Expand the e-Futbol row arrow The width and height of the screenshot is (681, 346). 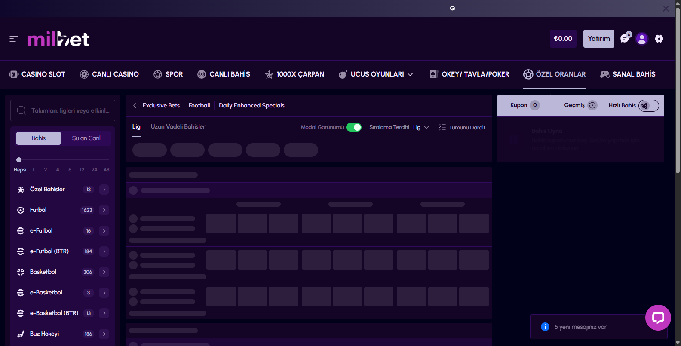click(104, 231)
